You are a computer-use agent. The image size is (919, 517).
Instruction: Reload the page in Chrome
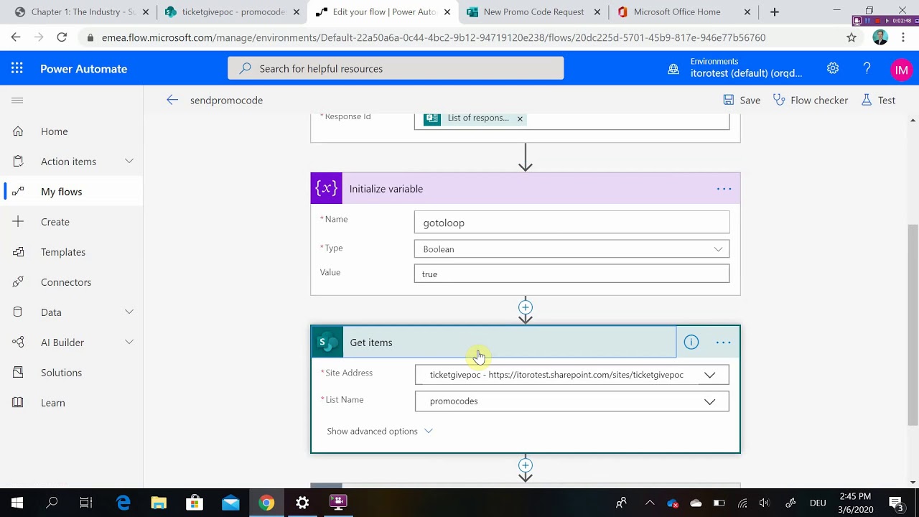click(62, 37)
